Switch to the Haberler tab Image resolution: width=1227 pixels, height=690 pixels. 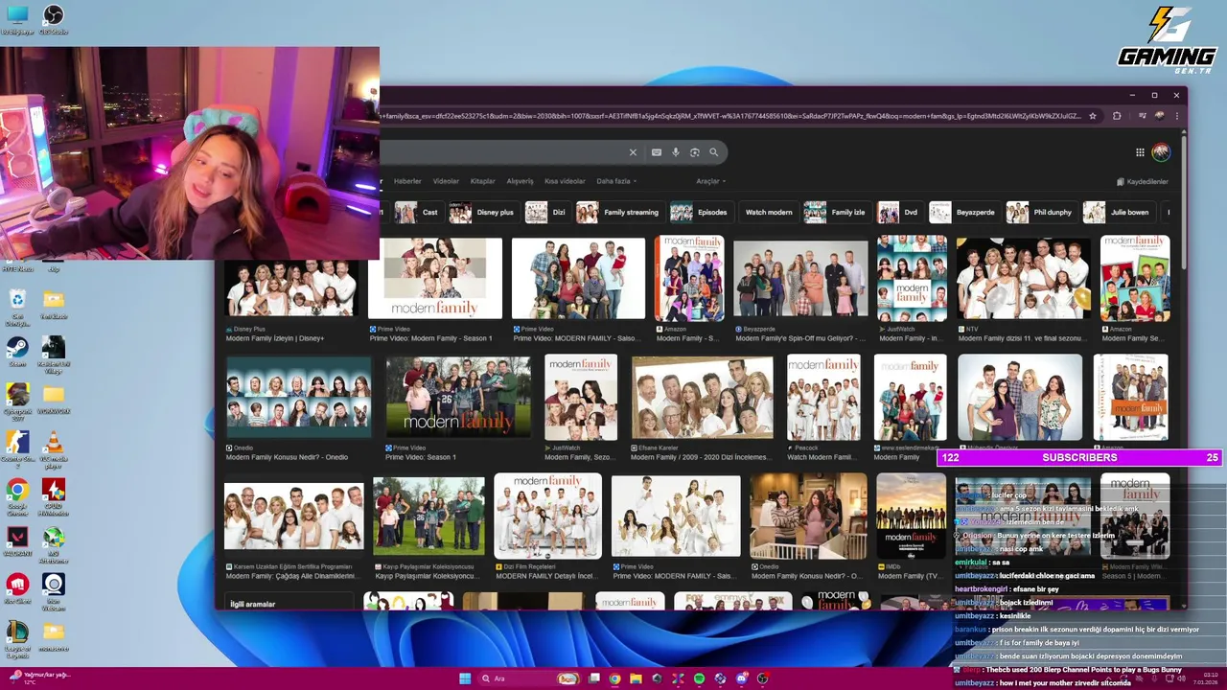point(407,181)
